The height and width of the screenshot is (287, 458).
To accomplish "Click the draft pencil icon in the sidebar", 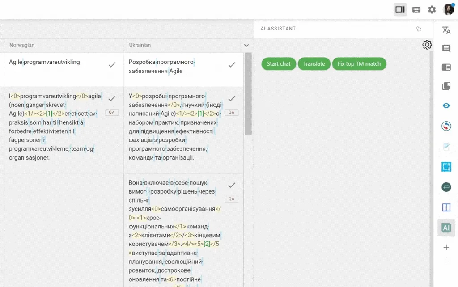I will (x=446, y=146).
